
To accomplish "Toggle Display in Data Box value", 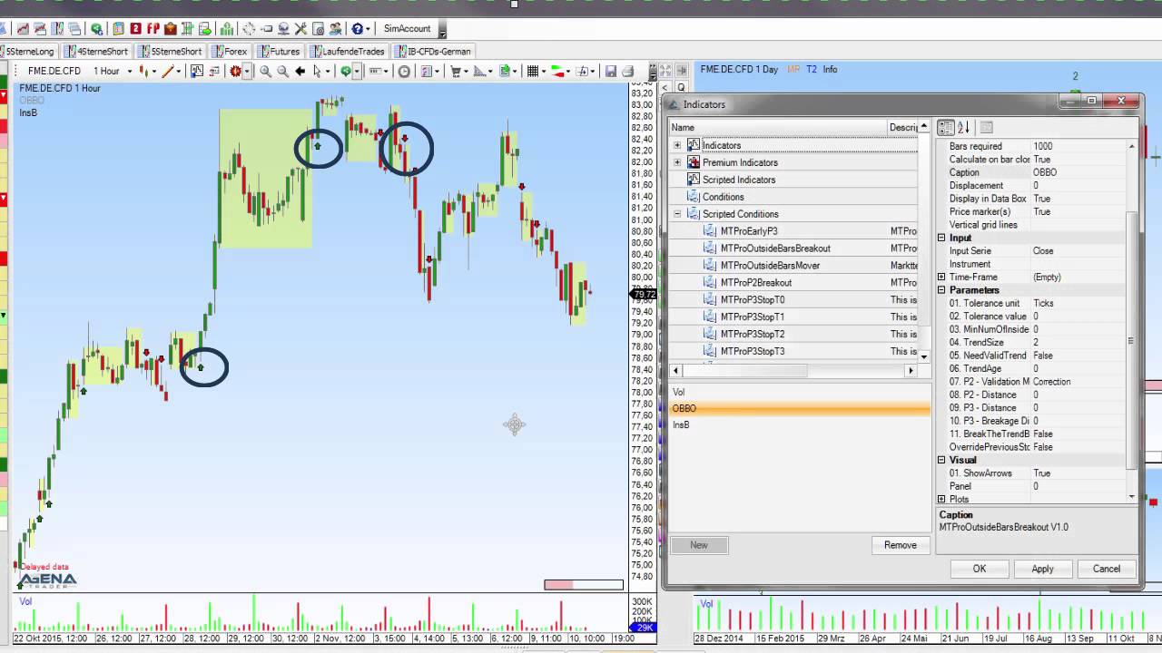I will tap(1079, 199).
